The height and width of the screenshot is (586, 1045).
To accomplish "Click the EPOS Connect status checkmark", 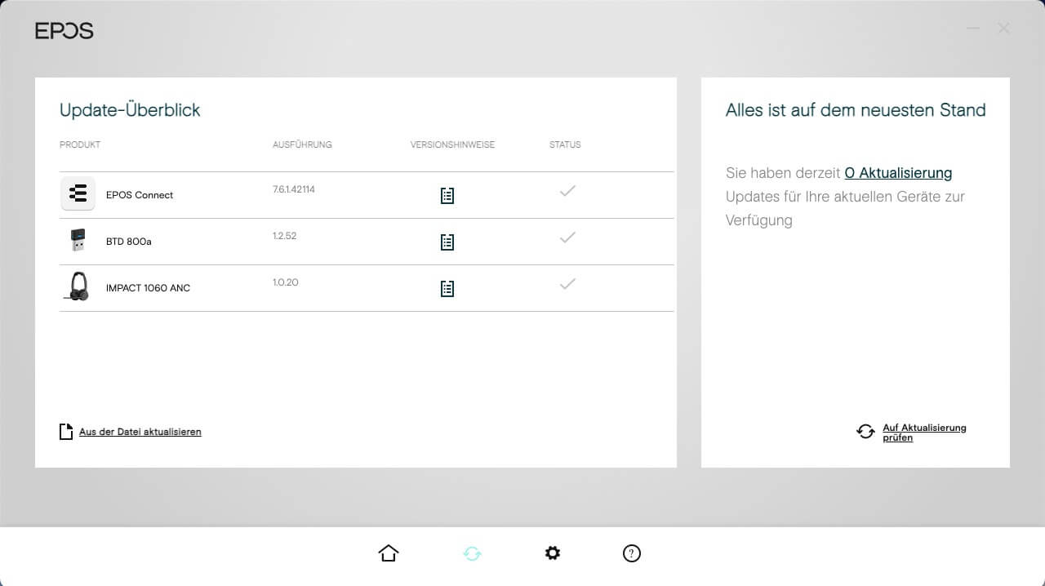I will pyautogui.click(x=567, y=191).
